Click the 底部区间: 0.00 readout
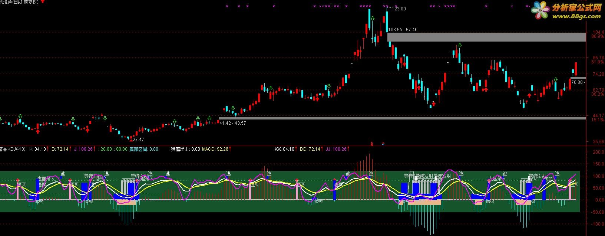This screenshot has height=236, width=605. tap(143, 149)
